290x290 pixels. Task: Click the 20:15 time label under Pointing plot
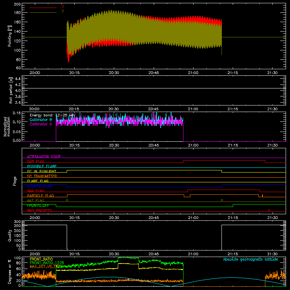[74, 73]
